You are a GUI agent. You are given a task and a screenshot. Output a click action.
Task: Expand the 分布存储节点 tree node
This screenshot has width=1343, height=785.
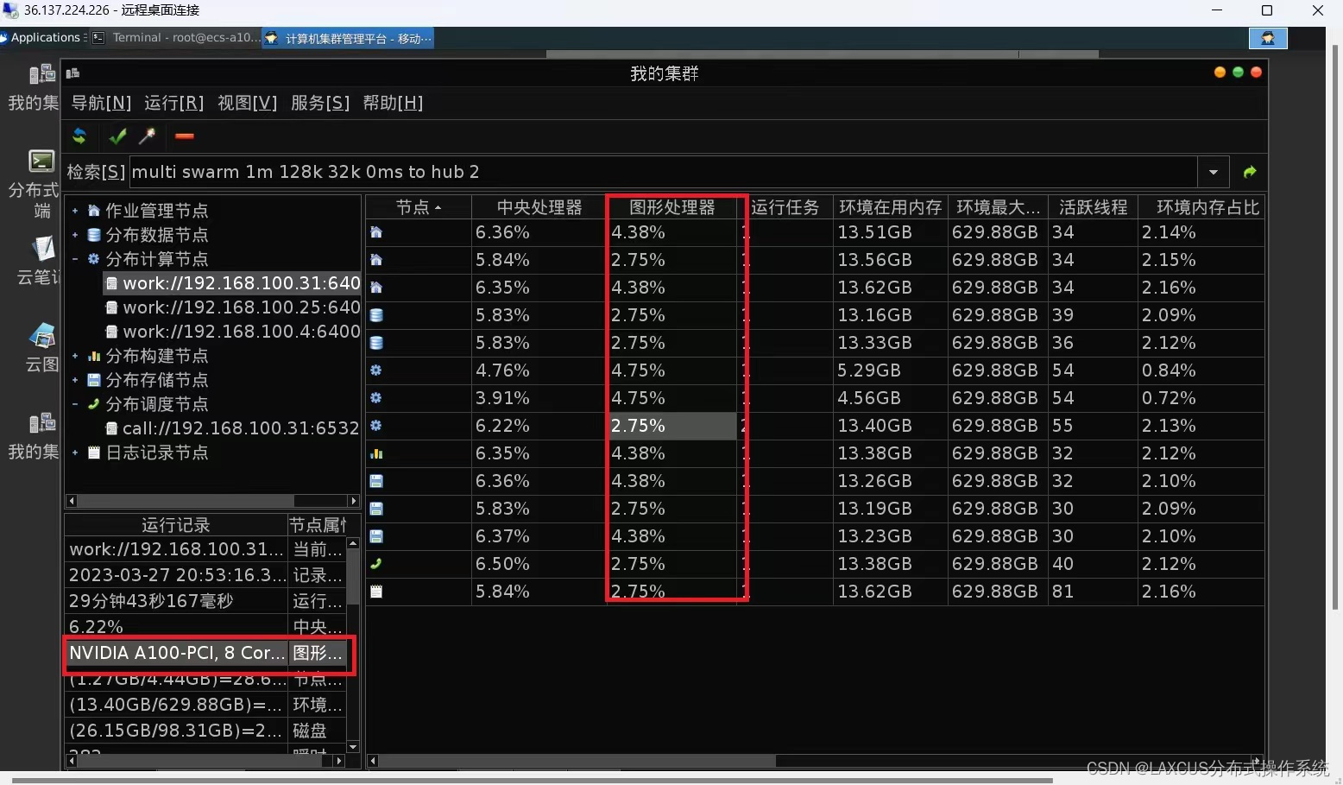click(75, 380)
